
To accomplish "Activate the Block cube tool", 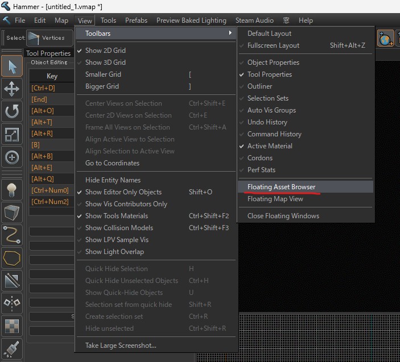I will 12,213.
